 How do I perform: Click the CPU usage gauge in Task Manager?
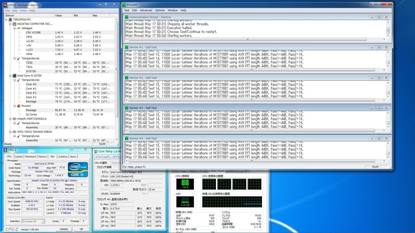185,184
